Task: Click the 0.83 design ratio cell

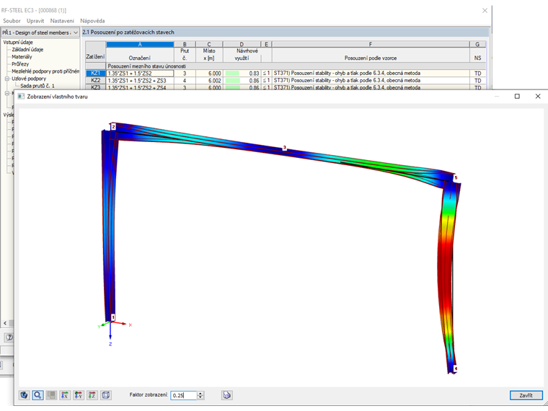Action: [x=242, y=74]
